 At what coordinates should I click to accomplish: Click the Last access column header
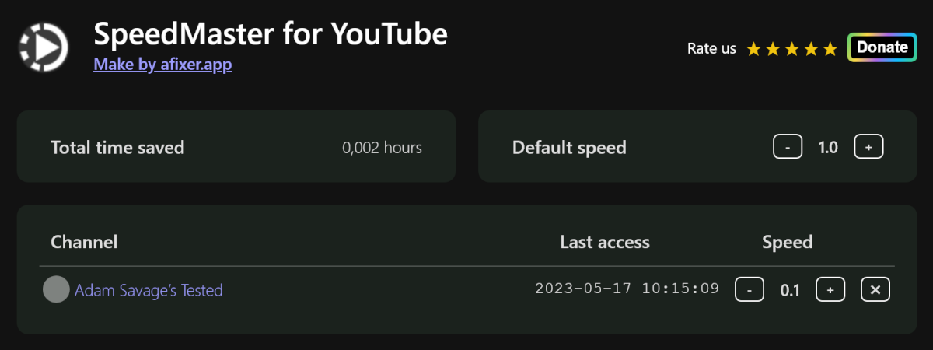point(605,242)
